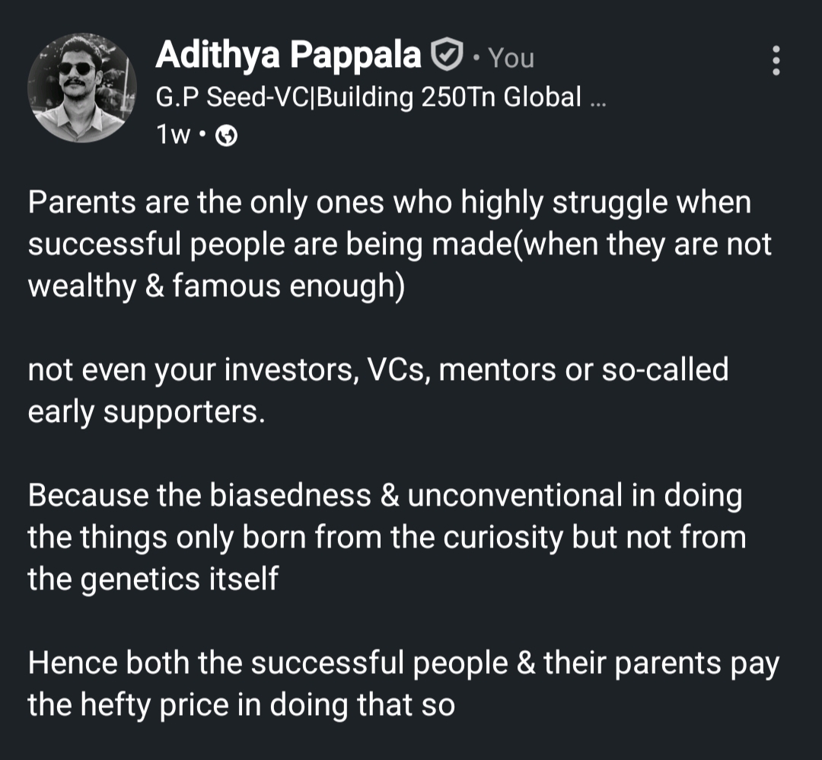
Task: Click the globe post visibility icon
Action: coord(227,136)
